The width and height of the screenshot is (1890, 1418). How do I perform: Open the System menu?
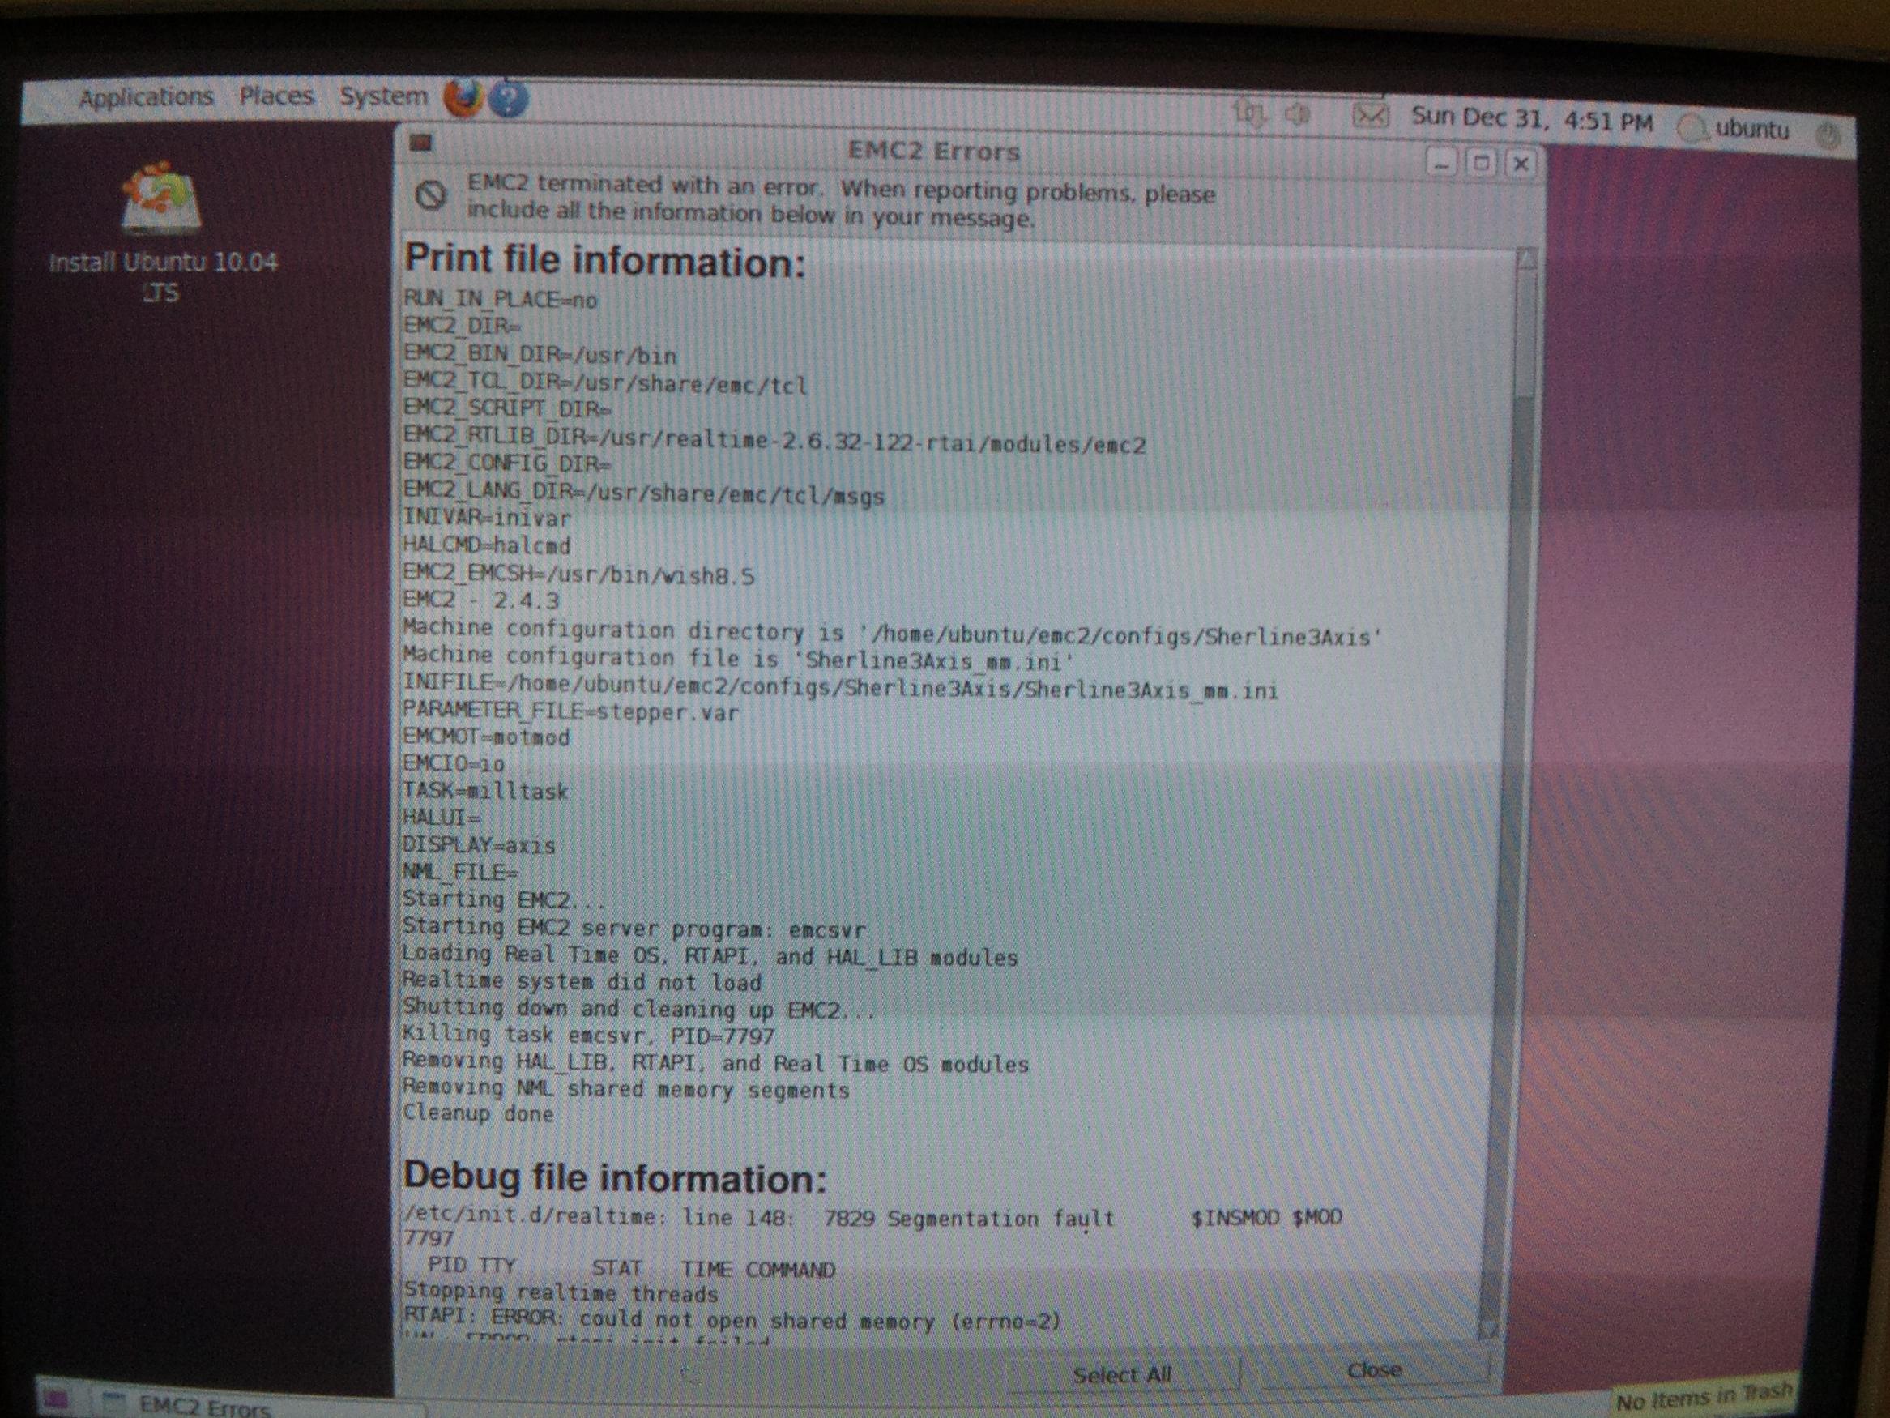coord(383,96)
